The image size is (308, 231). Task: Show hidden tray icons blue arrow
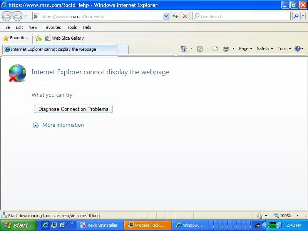pos(265,226)
